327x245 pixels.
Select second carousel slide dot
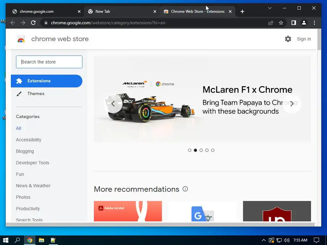point(195,150)
